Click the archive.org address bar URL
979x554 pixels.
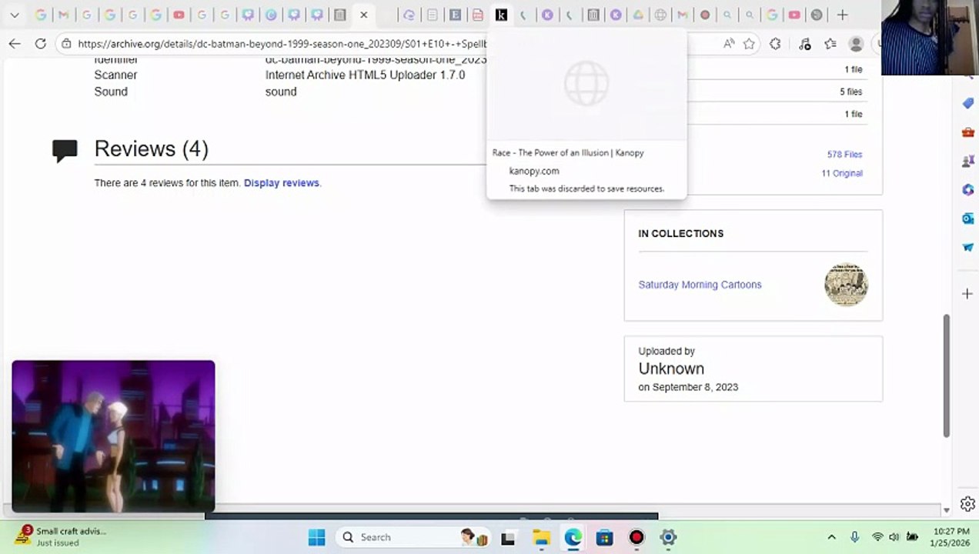[282, 44]
